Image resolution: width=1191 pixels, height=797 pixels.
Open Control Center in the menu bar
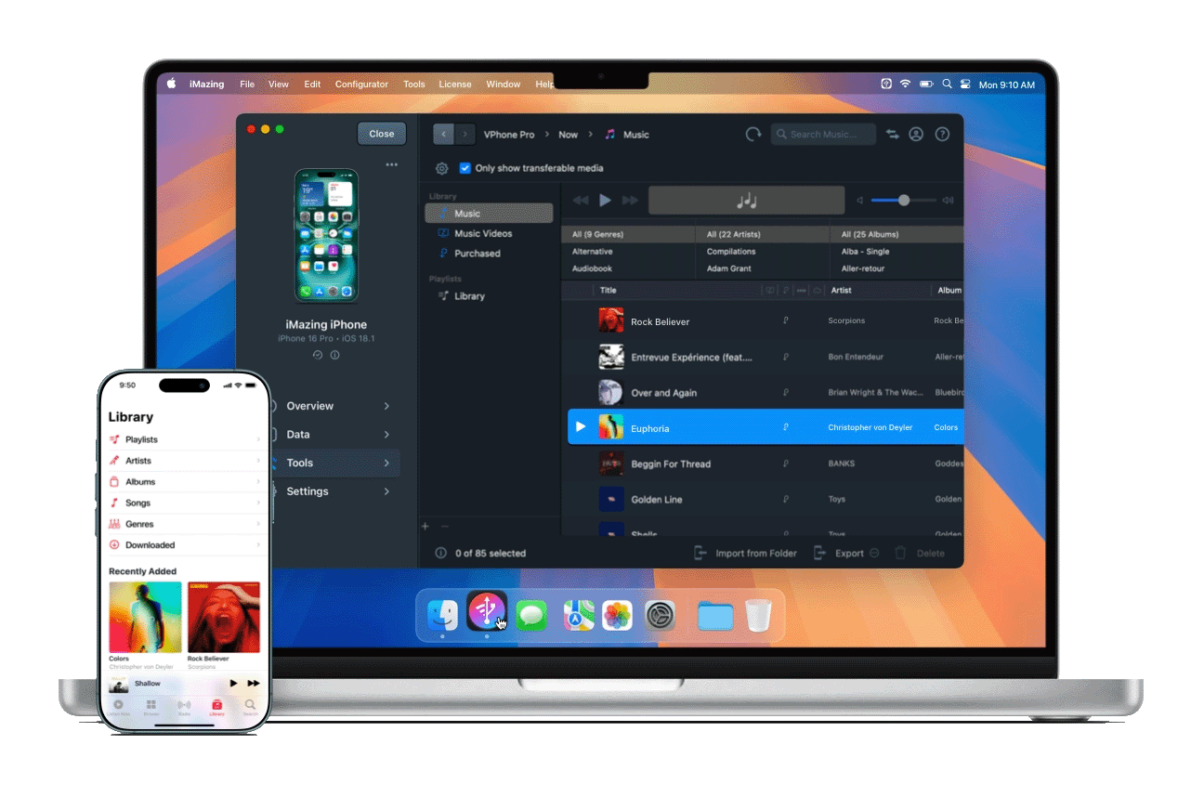pos(965,84)
